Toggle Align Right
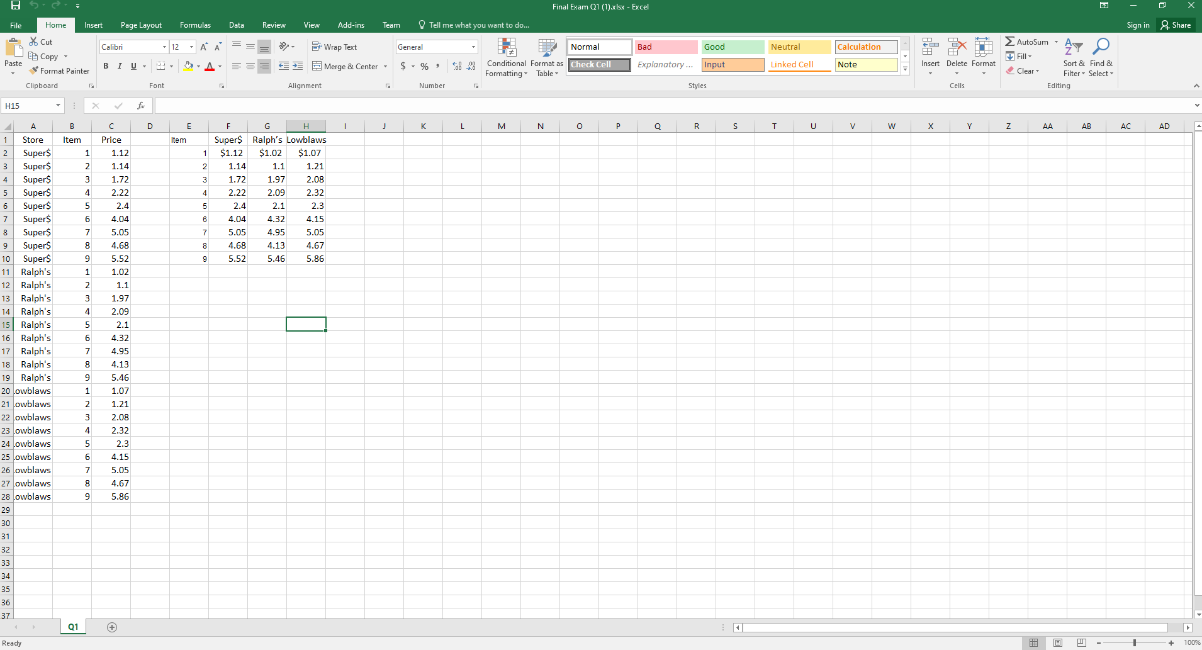Viewport: 1202px width, 650px height. [x=264, y=66]
